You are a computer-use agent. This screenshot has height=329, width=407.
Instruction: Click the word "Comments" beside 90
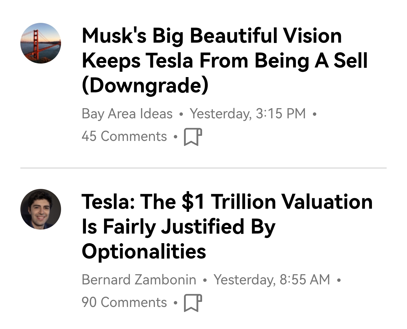[x=134, y=302]
